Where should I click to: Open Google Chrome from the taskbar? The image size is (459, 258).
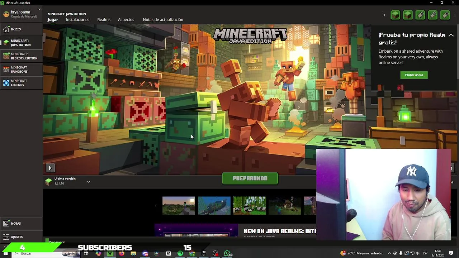[x=192, y=254]
